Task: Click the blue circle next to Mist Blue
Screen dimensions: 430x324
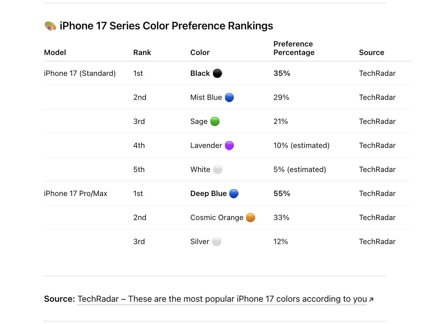Action: pos(229,98)
